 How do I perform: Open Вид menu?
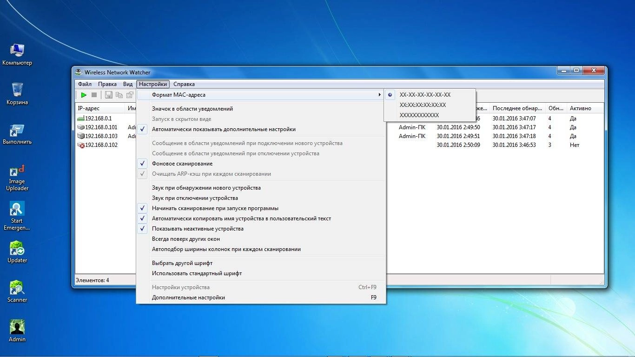[128, 84]
